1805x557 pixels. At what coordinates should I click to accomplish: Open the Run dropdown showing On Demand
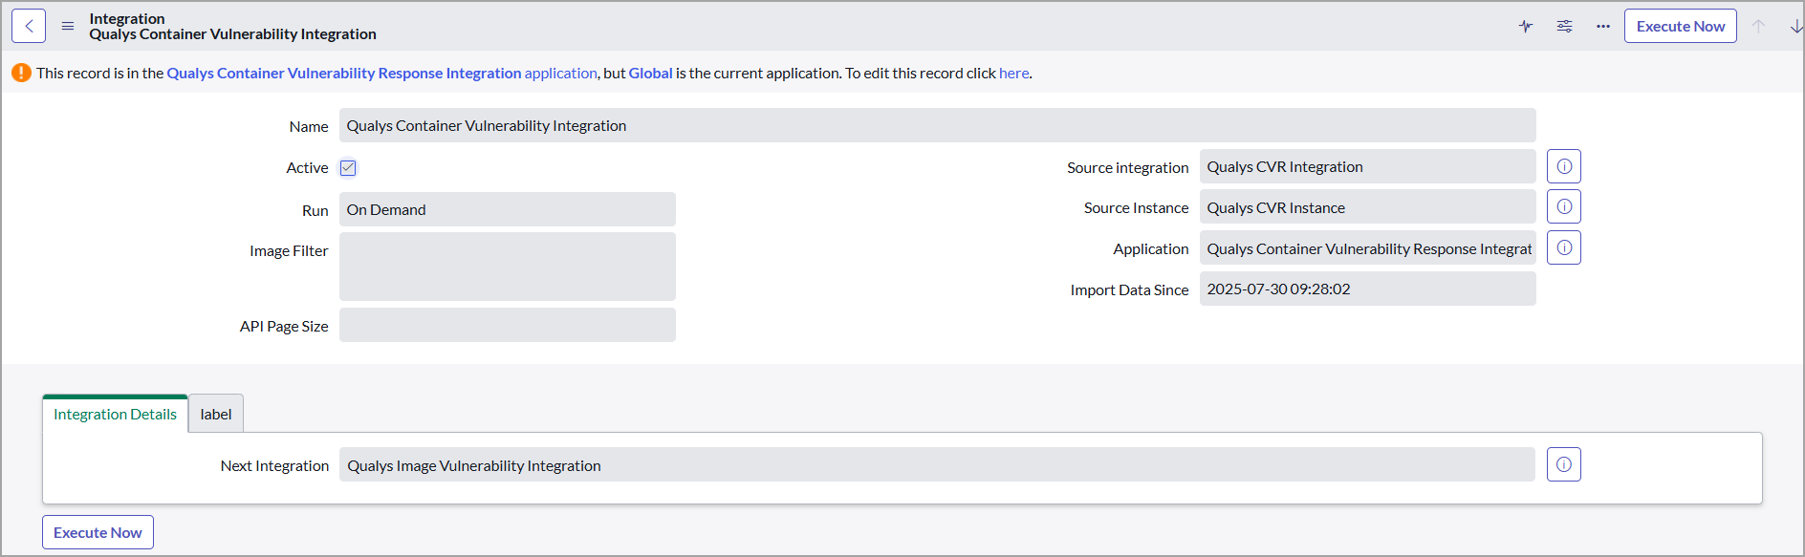click(508, 209)
